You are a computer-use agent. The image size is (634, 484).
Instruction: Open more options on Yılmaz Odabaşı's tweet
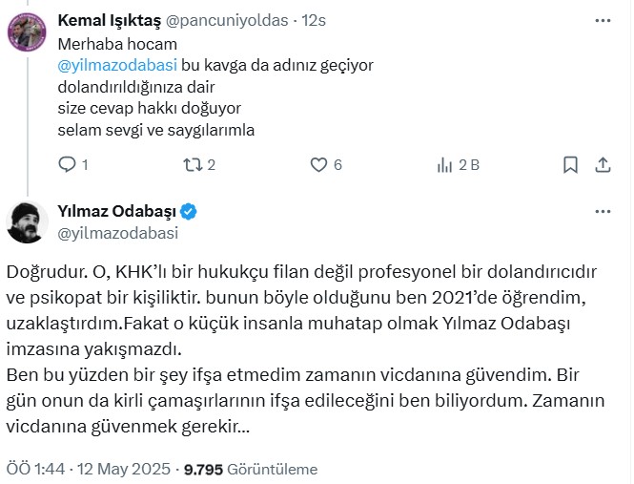coord(603,211)
